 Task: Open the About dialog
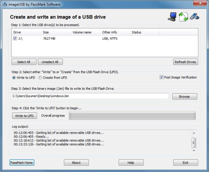click(x=76, y=162)
